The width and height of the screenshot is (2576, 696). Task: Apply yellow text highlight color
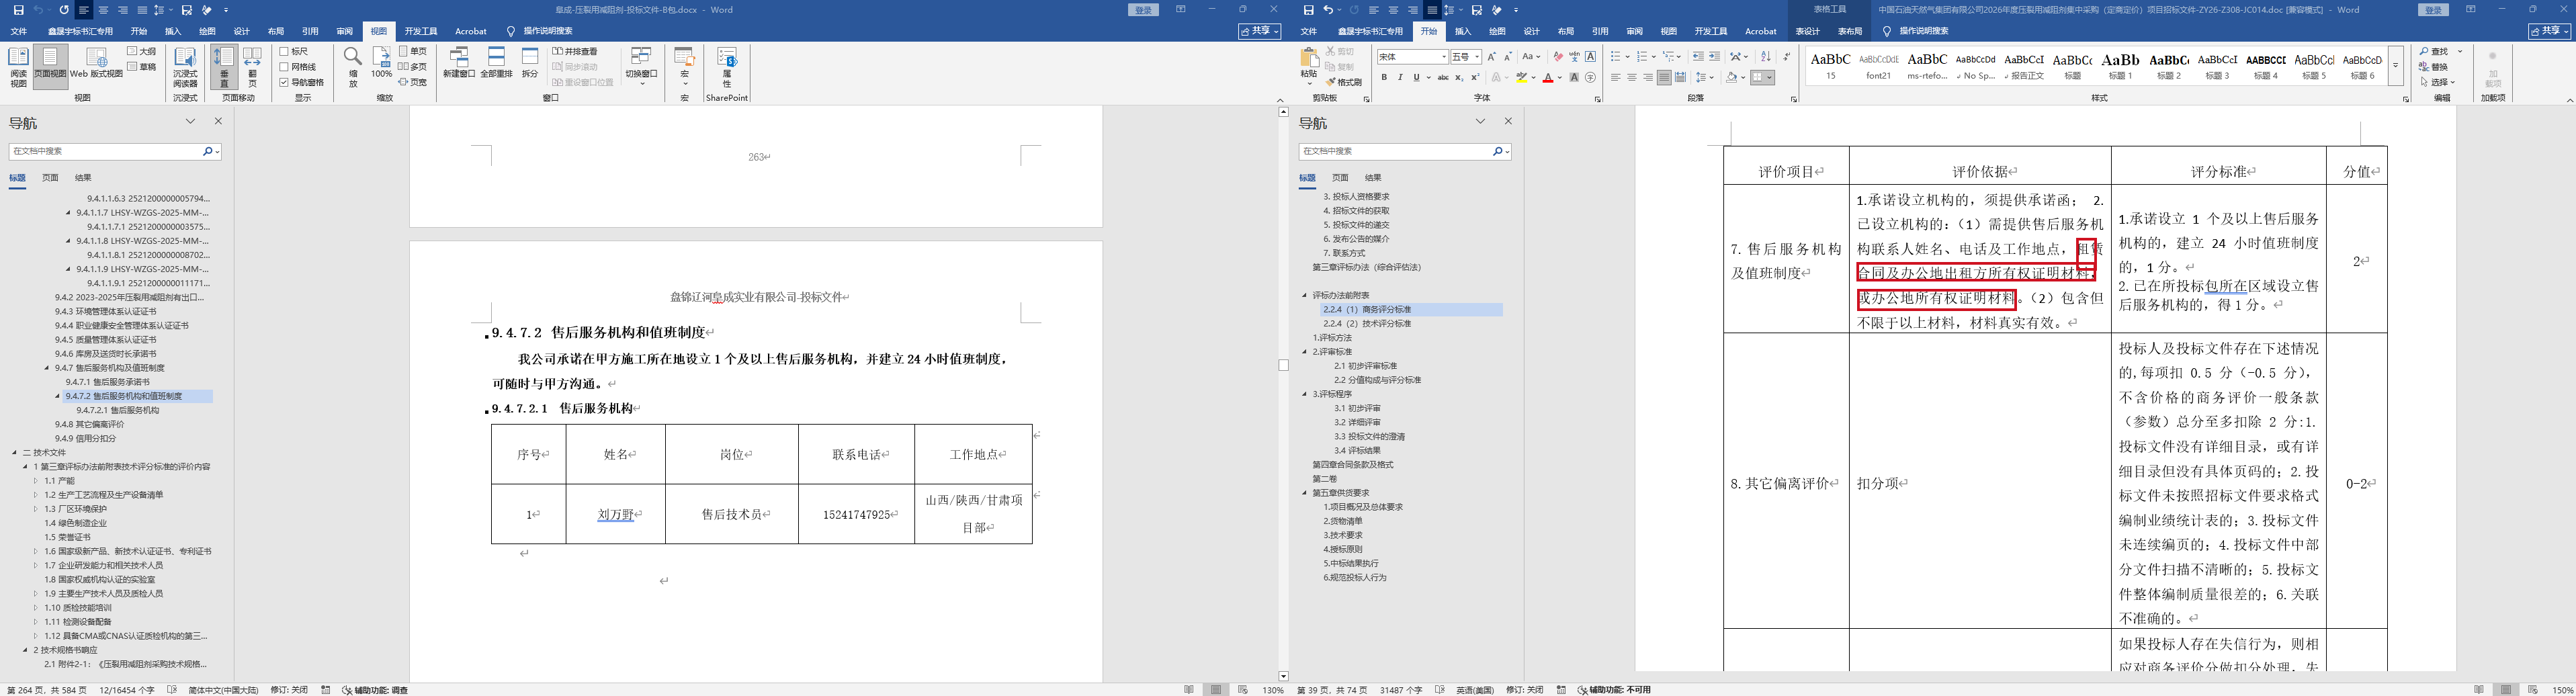1522,77
